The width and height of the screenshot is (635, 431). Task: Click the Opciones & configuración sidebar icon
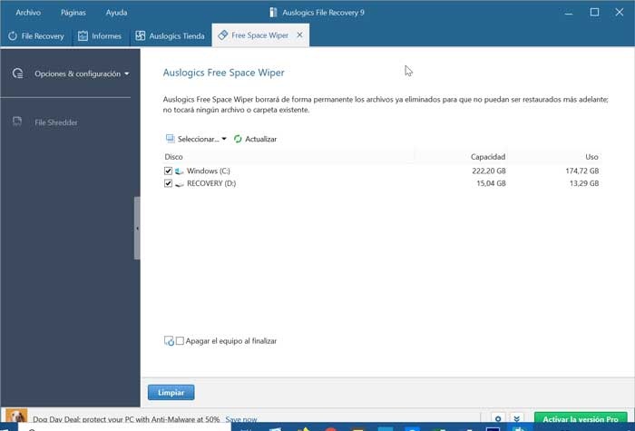point(18,73)
